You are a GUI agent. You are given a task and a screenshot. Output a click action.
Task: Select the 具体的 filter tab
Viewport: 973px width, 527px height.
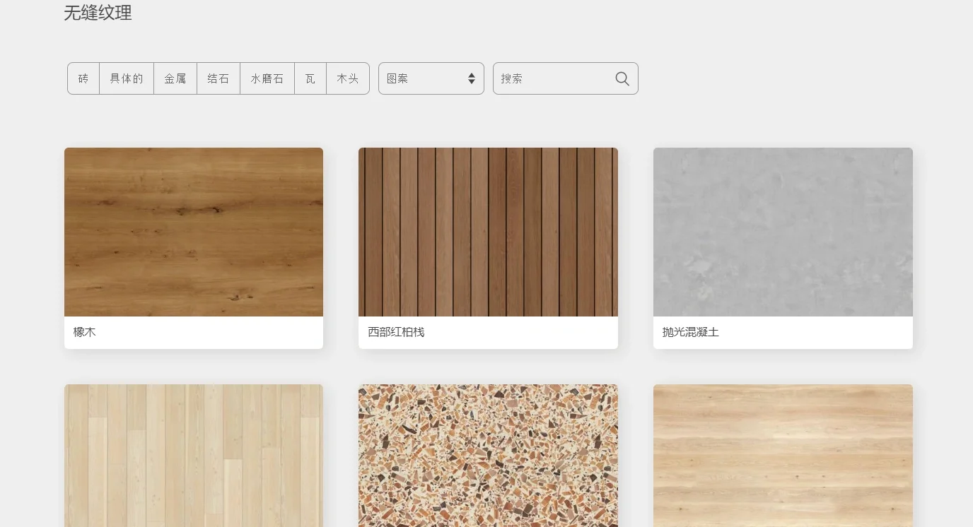[127, 78]
